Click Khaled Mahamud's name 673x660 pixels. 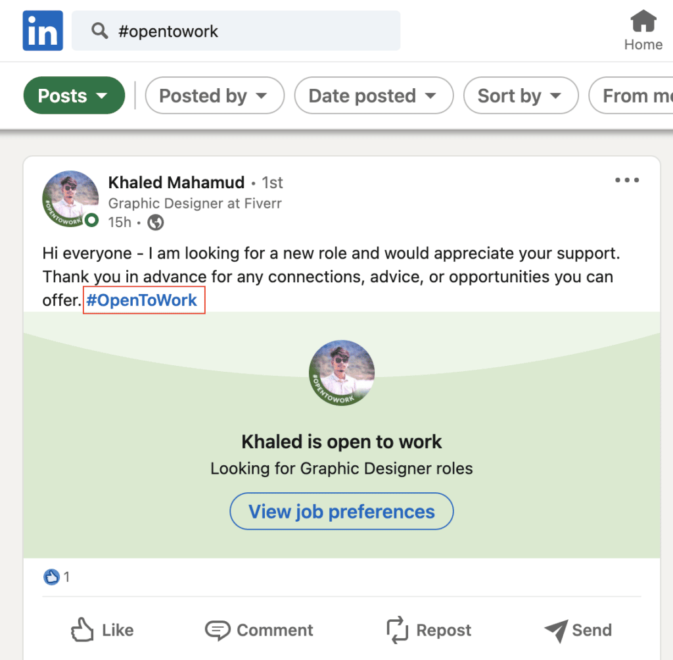point(176,182)
